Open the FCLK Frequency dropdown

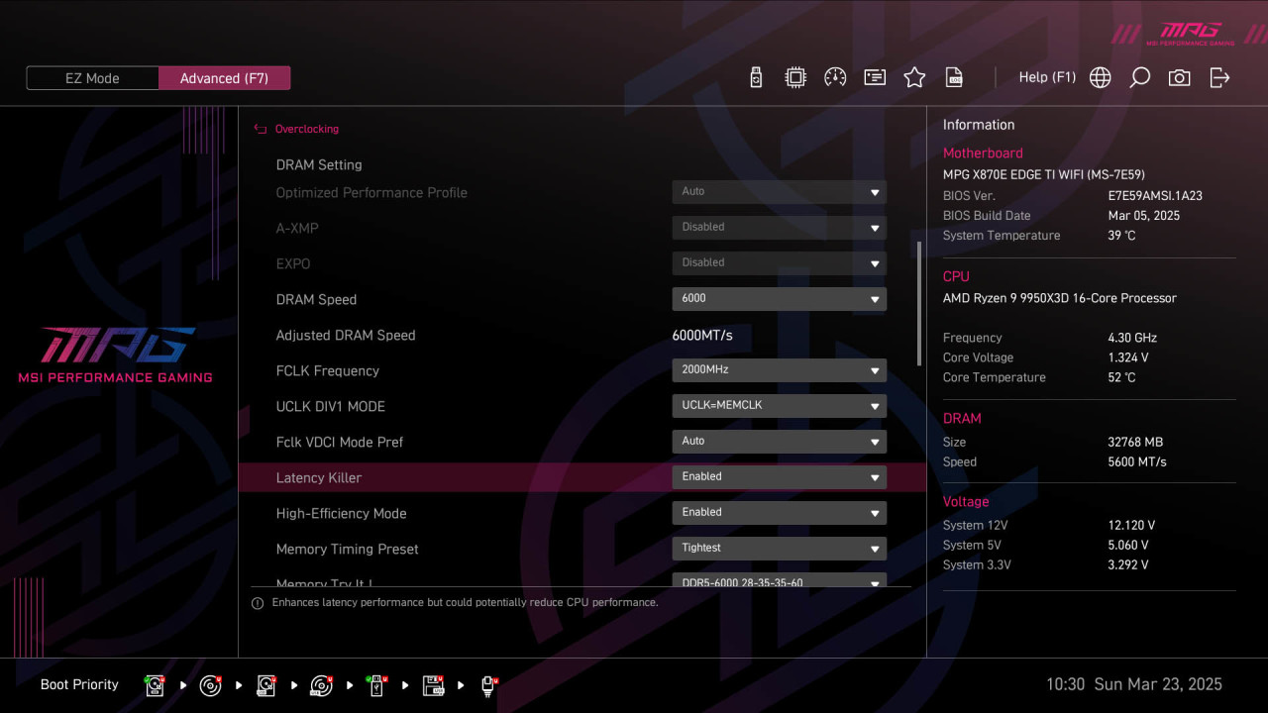(779, 370)
